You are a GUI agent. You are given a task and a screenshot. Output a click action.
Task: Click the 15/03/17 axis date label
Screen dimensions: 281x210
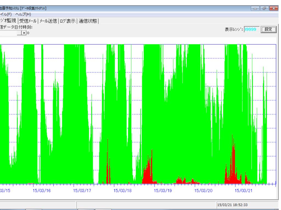click(82, 191)
